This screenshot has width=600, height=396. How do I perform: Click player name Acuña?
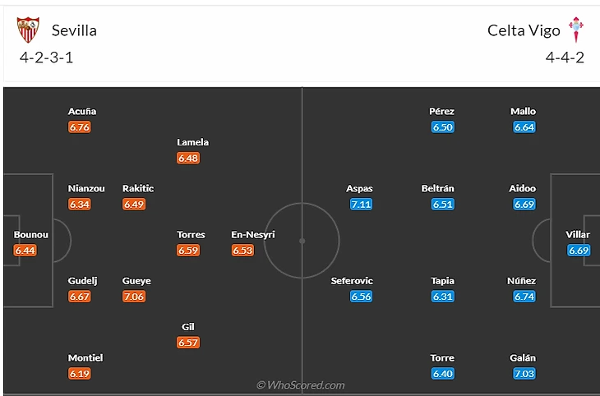[x=82, y=111]
